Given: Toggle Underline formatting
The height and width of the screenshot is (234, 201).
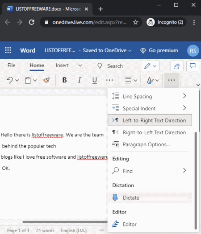Looking at the screenshot, I should pos(95,80).
